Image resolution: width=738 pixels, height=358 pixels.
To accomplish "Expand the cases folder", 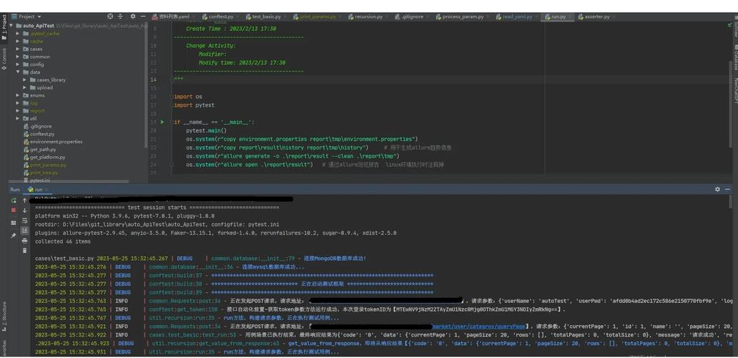I will pos(18,49).
